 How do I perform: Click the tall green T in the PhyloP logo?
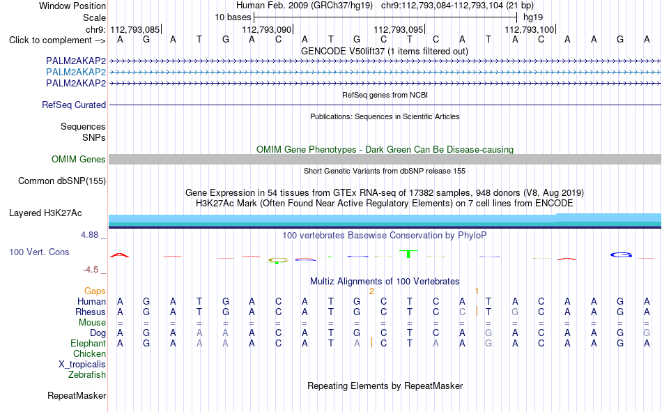408,254
